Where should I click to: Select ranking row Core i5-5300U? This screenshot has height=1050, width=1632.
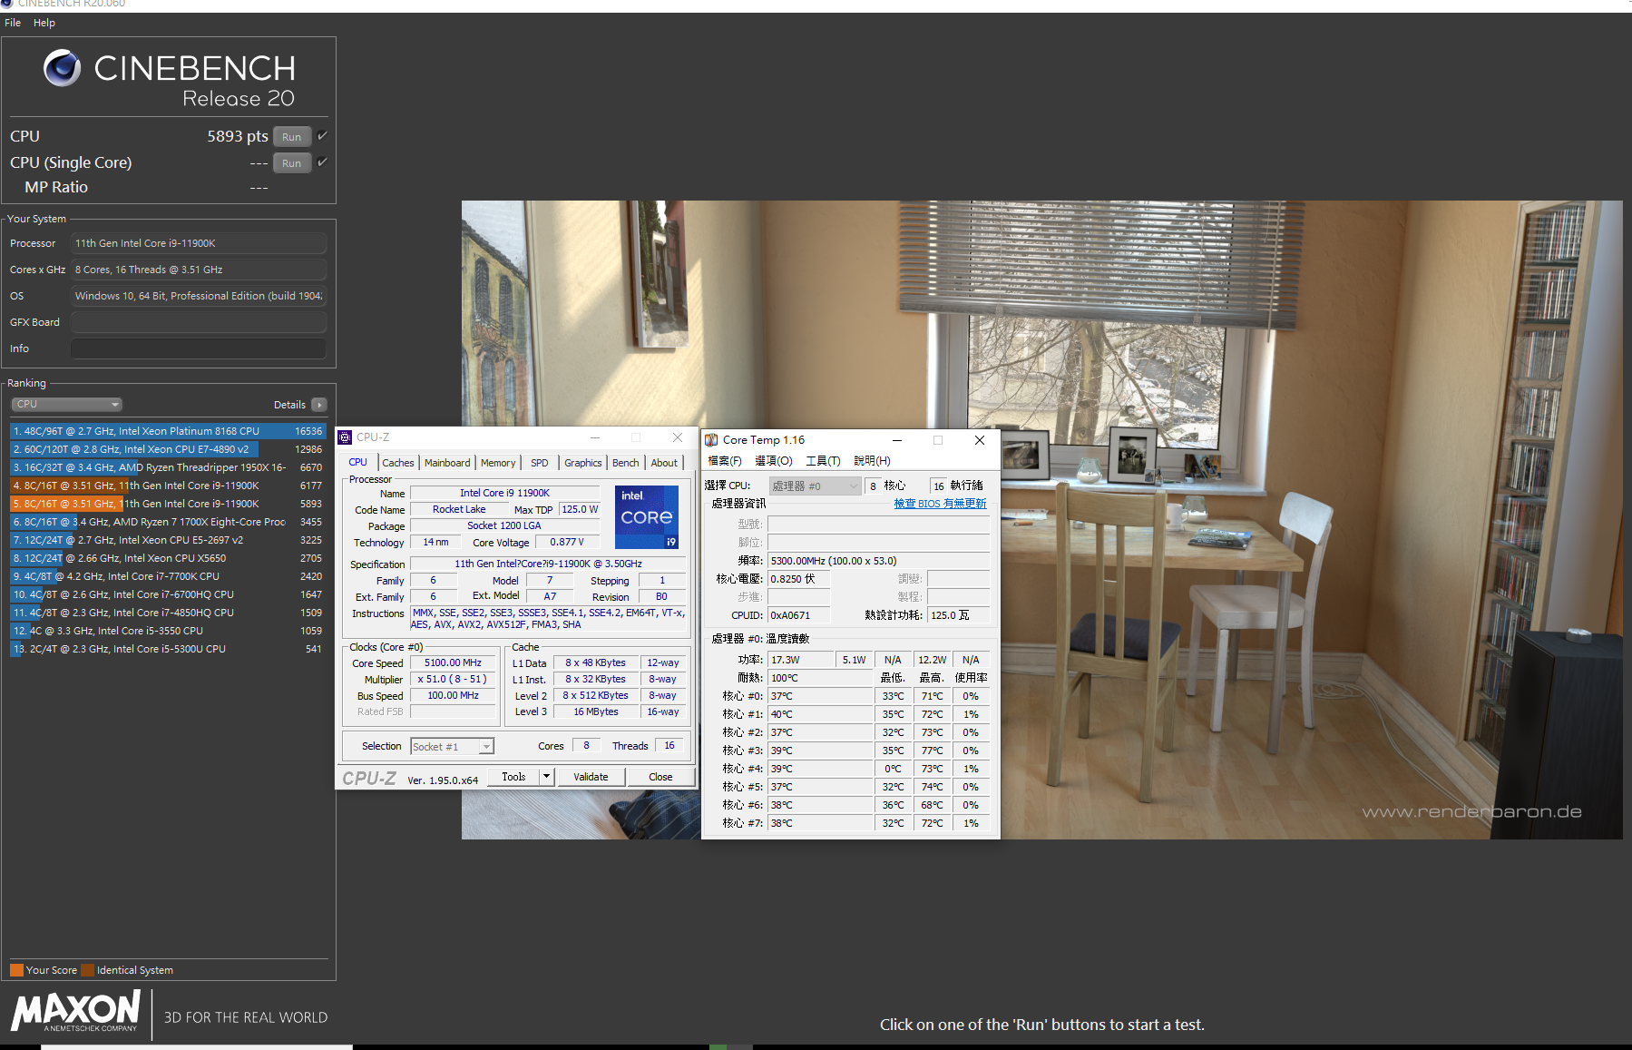[x=168, y=649]
